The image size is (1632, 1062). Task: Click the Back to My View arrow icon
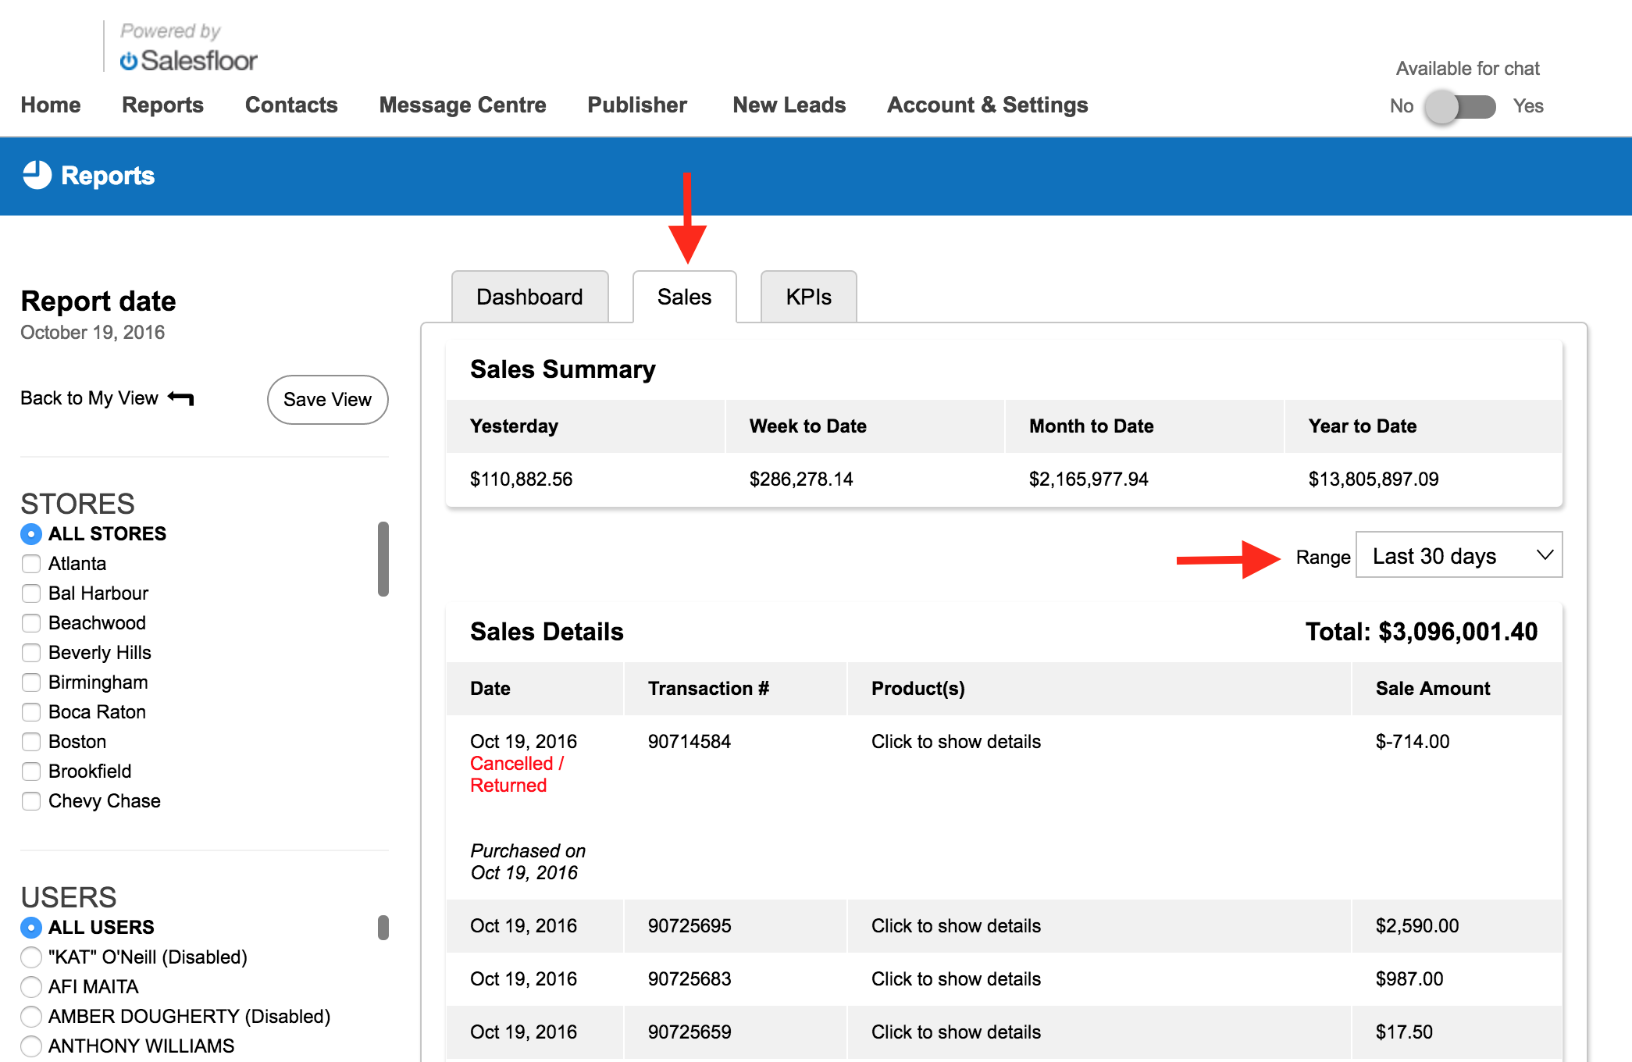point(181,398)
